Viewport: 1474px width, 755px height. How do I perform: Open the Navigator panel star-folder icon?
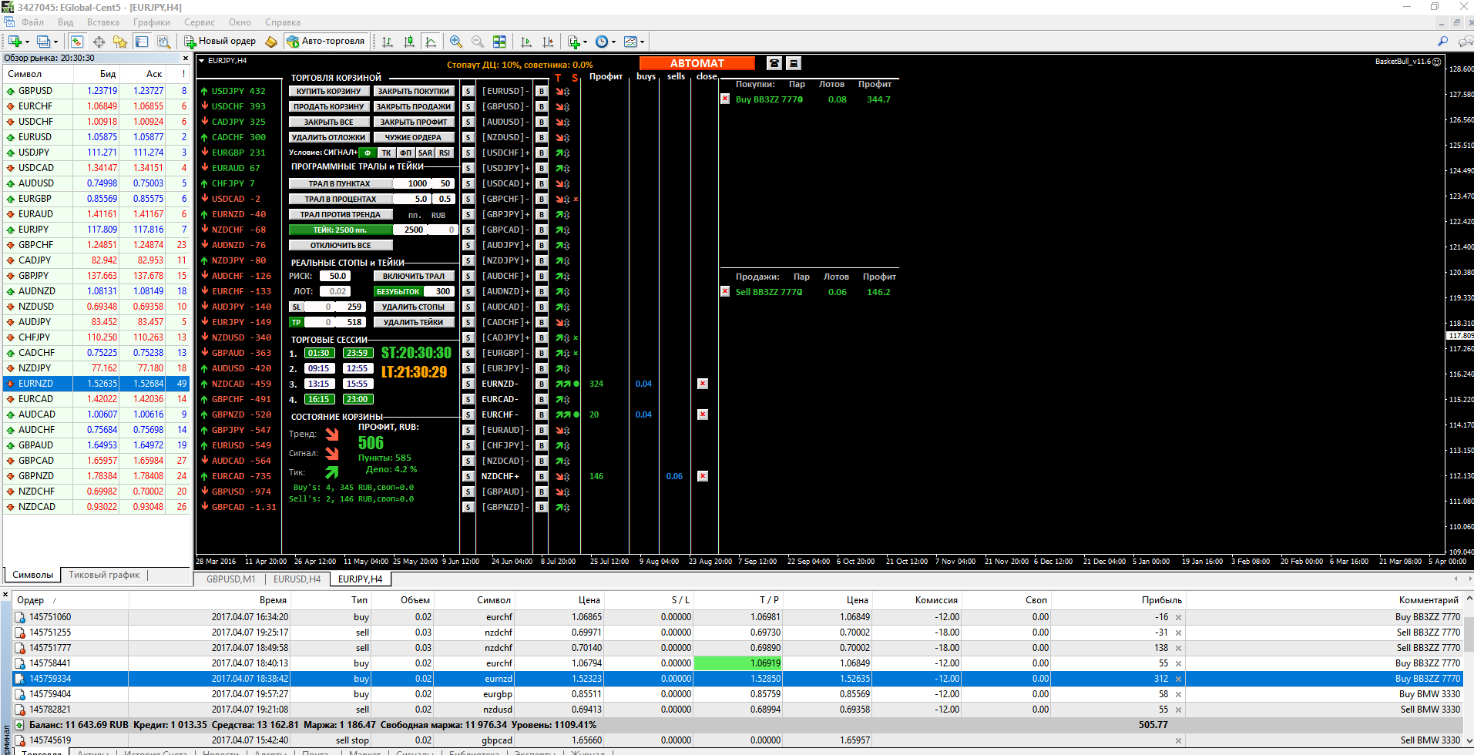120,42
